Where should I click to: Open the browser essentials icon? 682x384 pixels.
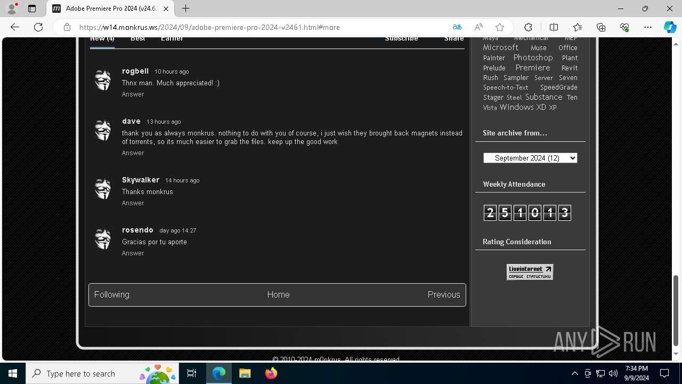pos(624,27)
